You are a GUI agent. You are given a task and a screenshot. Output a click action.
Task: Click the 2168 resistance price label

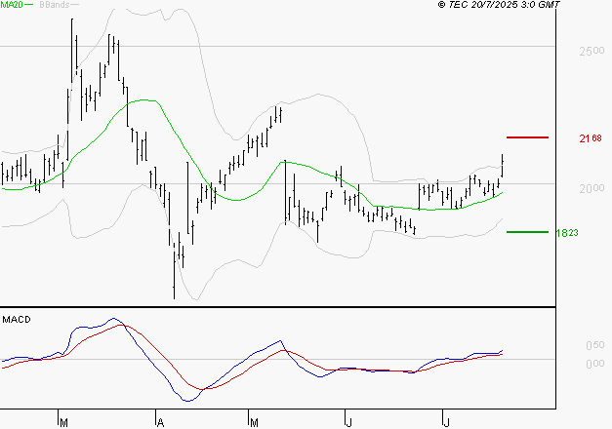pyautogui.click(x=591, y=138)
